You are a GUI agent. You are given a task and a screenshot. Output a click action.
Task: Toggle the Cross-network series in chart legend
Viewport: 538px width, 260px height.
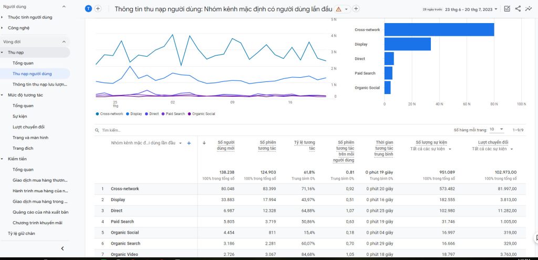click(x=110, y=113)
